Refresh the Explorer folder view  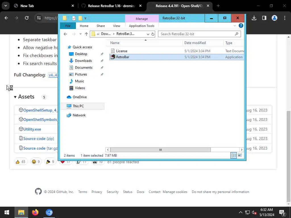153,34
